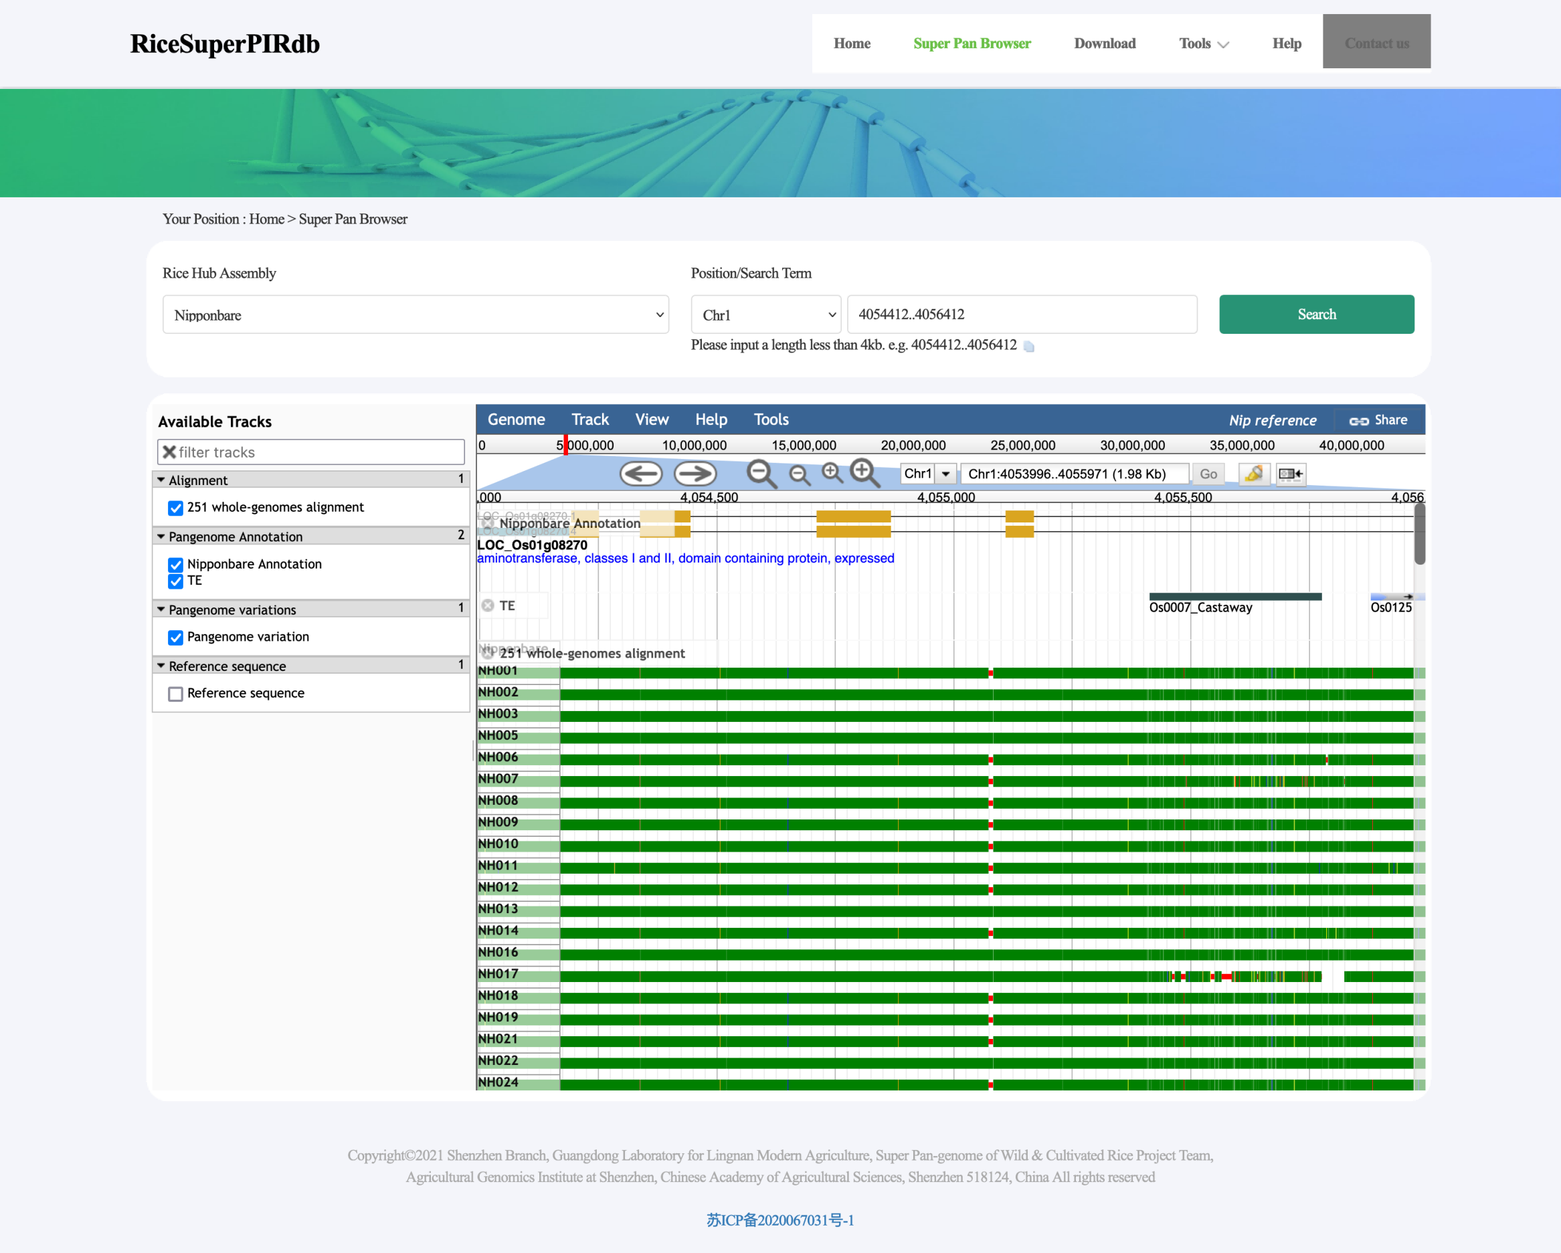1561x1253 pixels.
Task: Click the Position/Search Term input field
Action: point(1021,314)
